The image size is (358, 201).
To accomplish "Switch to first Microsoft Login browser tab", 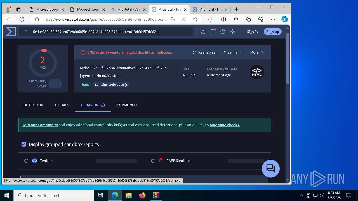I will [x=47, y=9].
